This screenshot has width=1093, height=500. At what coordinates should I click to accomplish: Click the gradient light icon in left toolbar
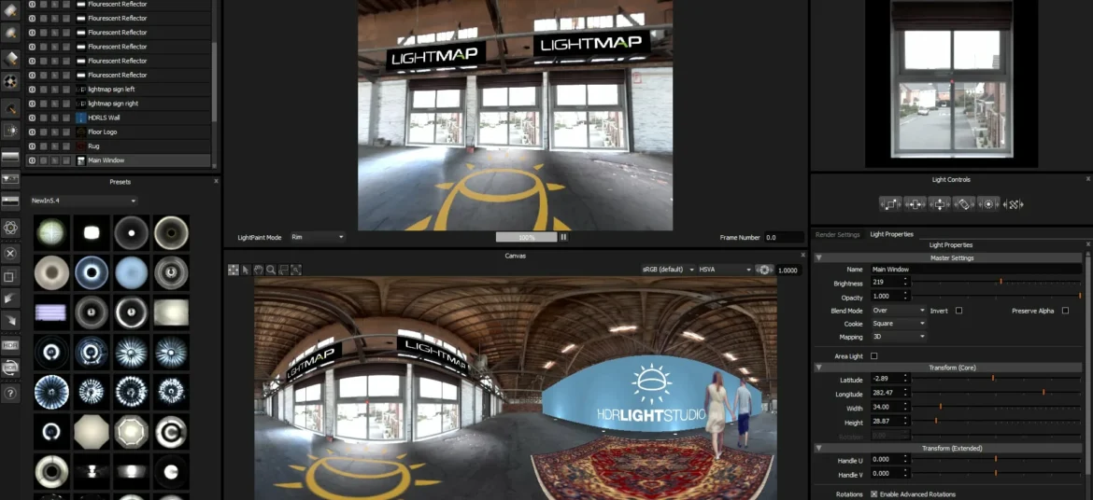[x=10, y=158]
